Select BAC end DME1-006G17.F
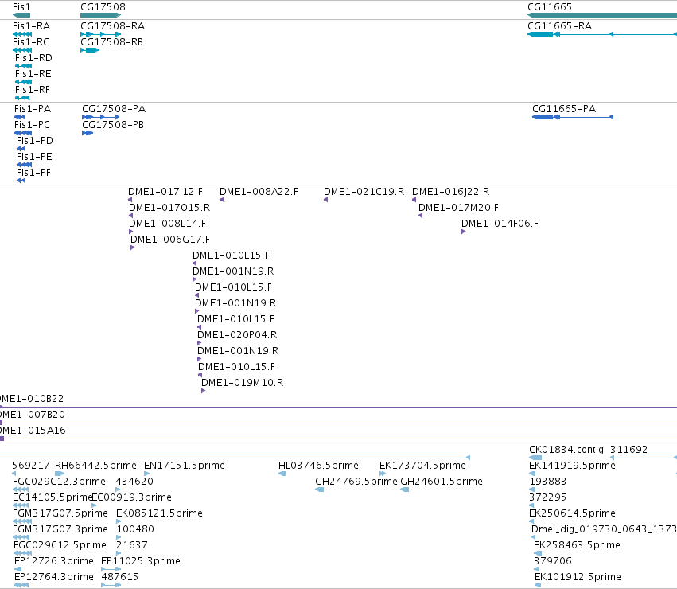 (x=169, y=240)
